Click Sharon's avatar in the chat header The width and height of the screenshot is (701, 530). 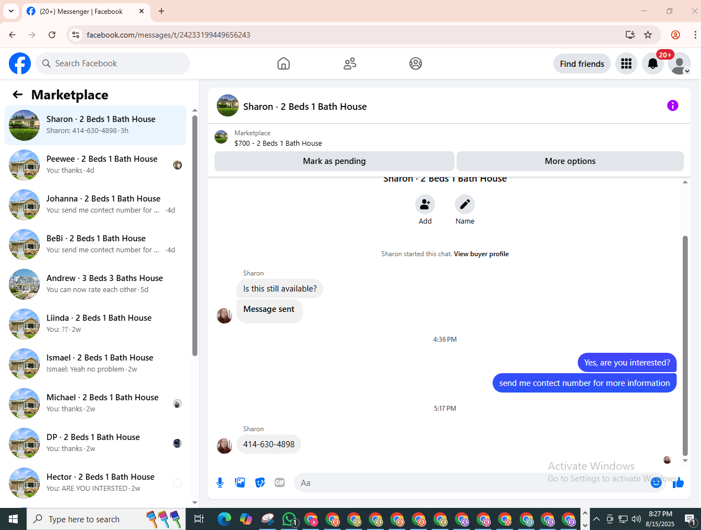(x=228, y=105)
